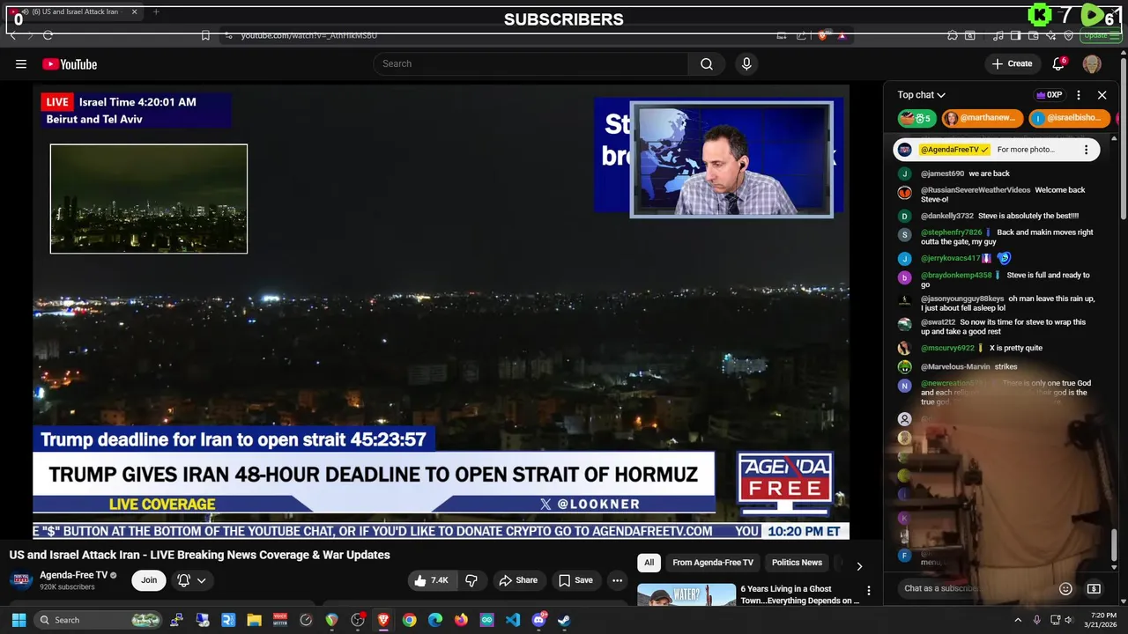The image size is (1128, 634).
Task: Go to the YouTube home logo
Action: tap(70, 63)
